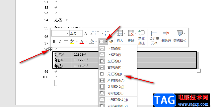The image size is (211, 107).
Task: Select 内部框线(I) inside borders option
Action: (x=118, y=93)
